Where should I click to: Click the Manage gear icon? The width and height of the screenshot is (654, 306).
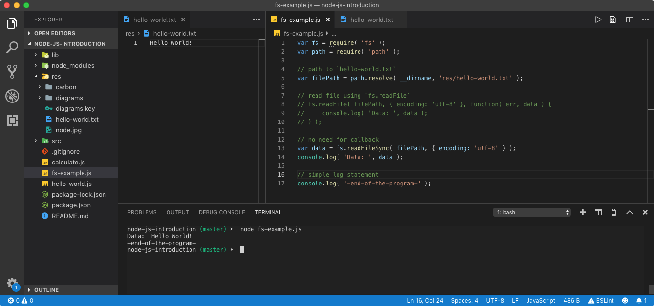point(12,283)
